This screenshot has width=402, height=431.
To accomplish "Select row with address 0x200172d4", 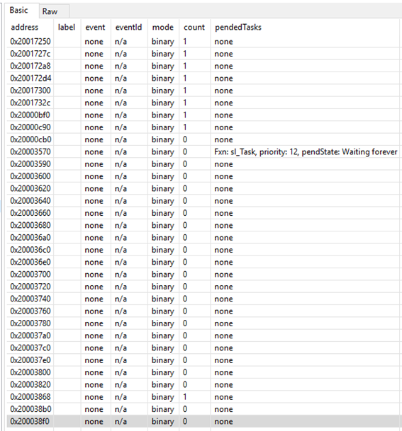I will (203, 78).
